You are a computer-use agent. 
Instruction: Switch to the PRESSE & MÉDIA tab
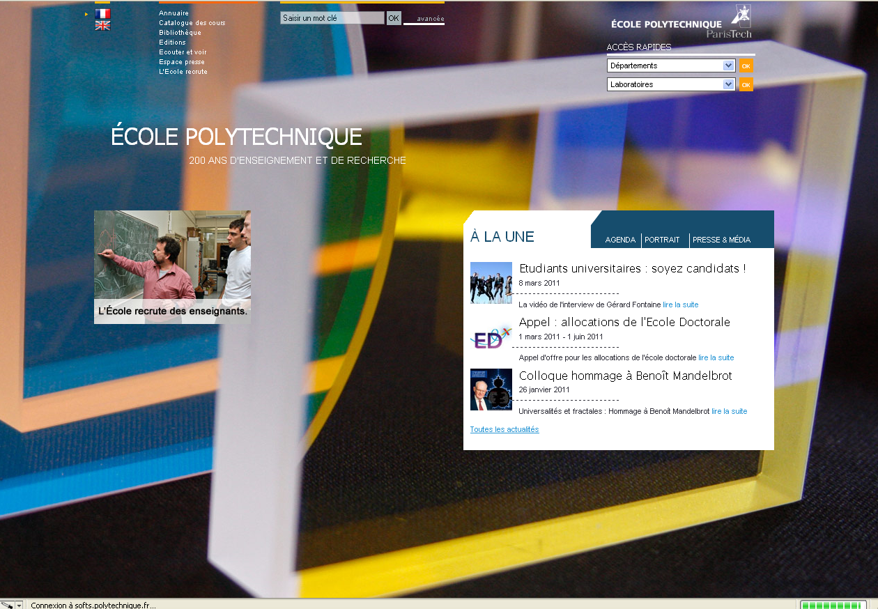click(x=721, y=240)
